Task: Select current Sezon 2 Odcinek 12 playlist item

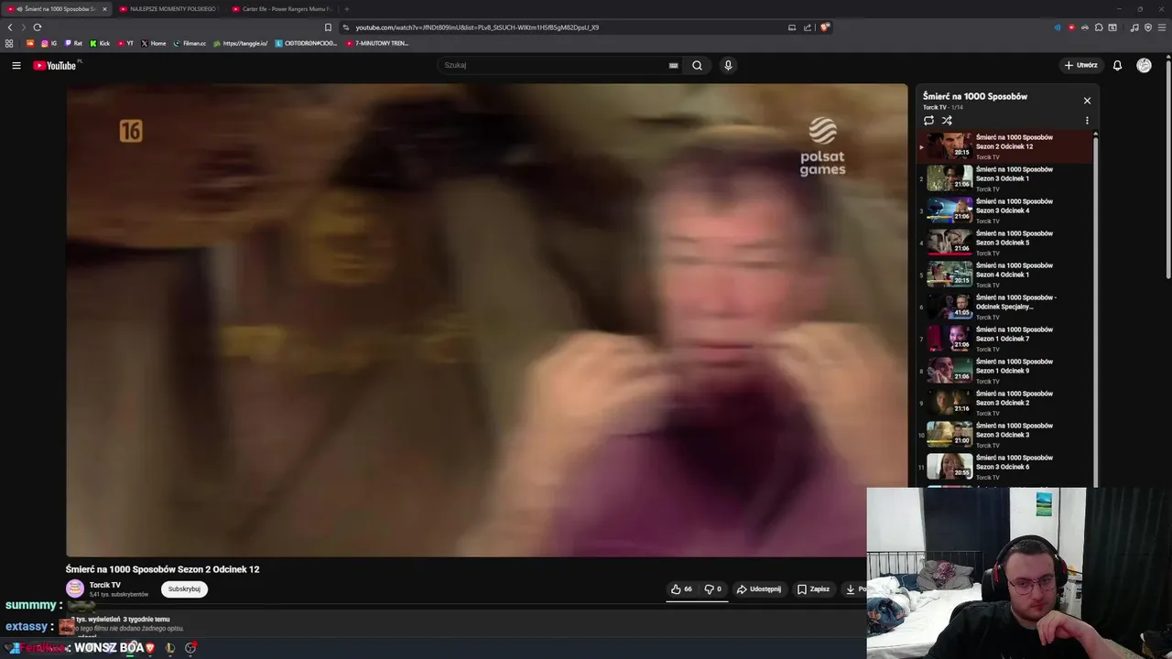Action: (1004, 146)
